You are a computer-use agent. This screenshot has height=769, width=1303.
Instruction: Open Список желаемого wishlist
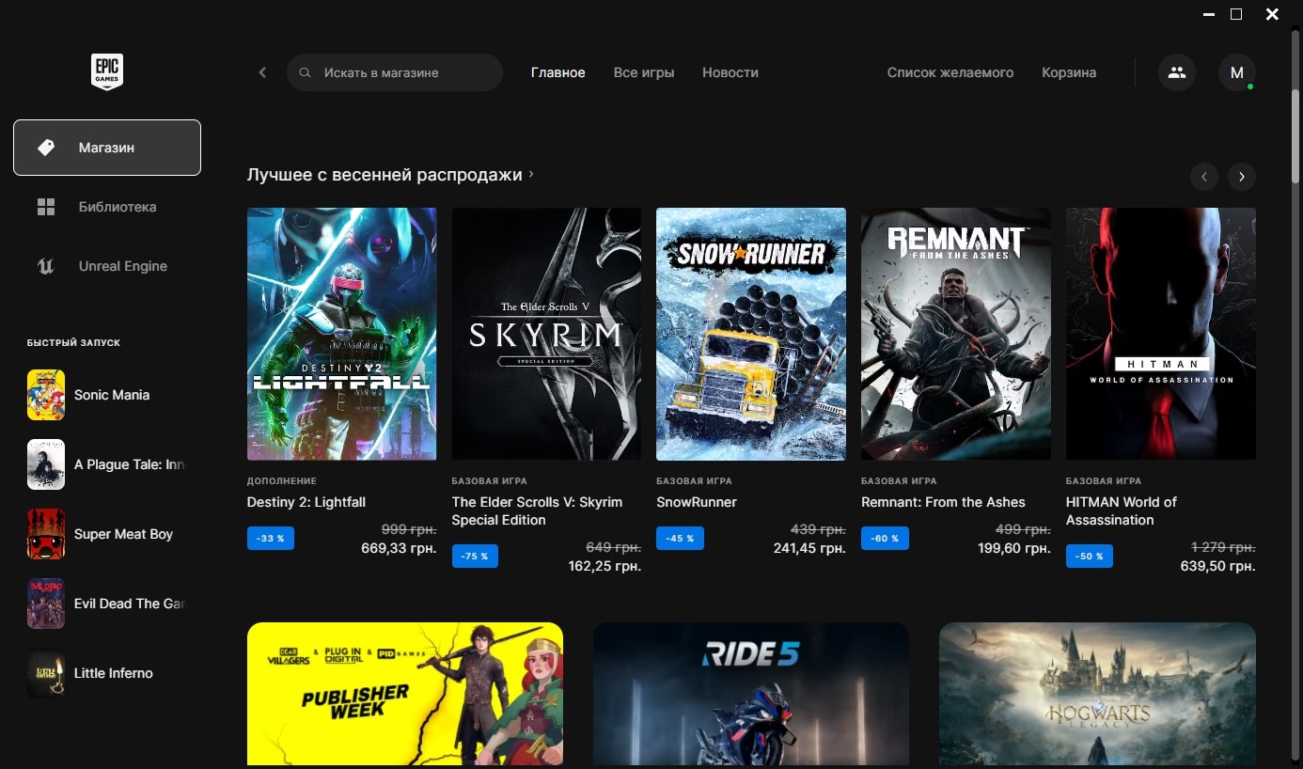950,72
